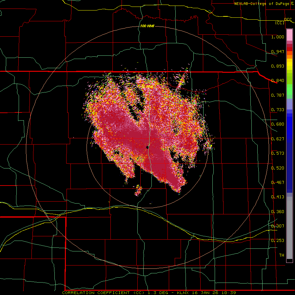Click the [CC] label above the color scale
Viewport: 295px width, 295px height.
pos(280,23)
